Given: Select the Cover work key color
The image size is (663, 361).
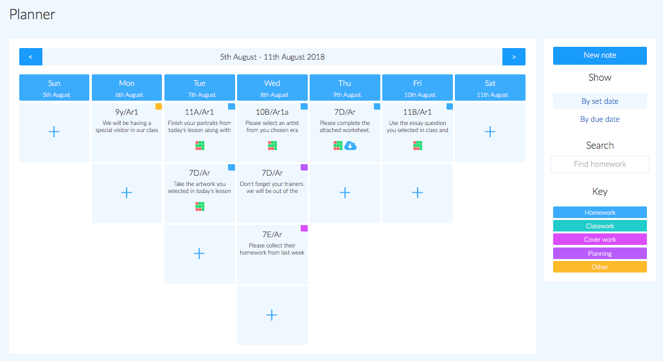Looking at the screenshot, I should pos(599,239).
